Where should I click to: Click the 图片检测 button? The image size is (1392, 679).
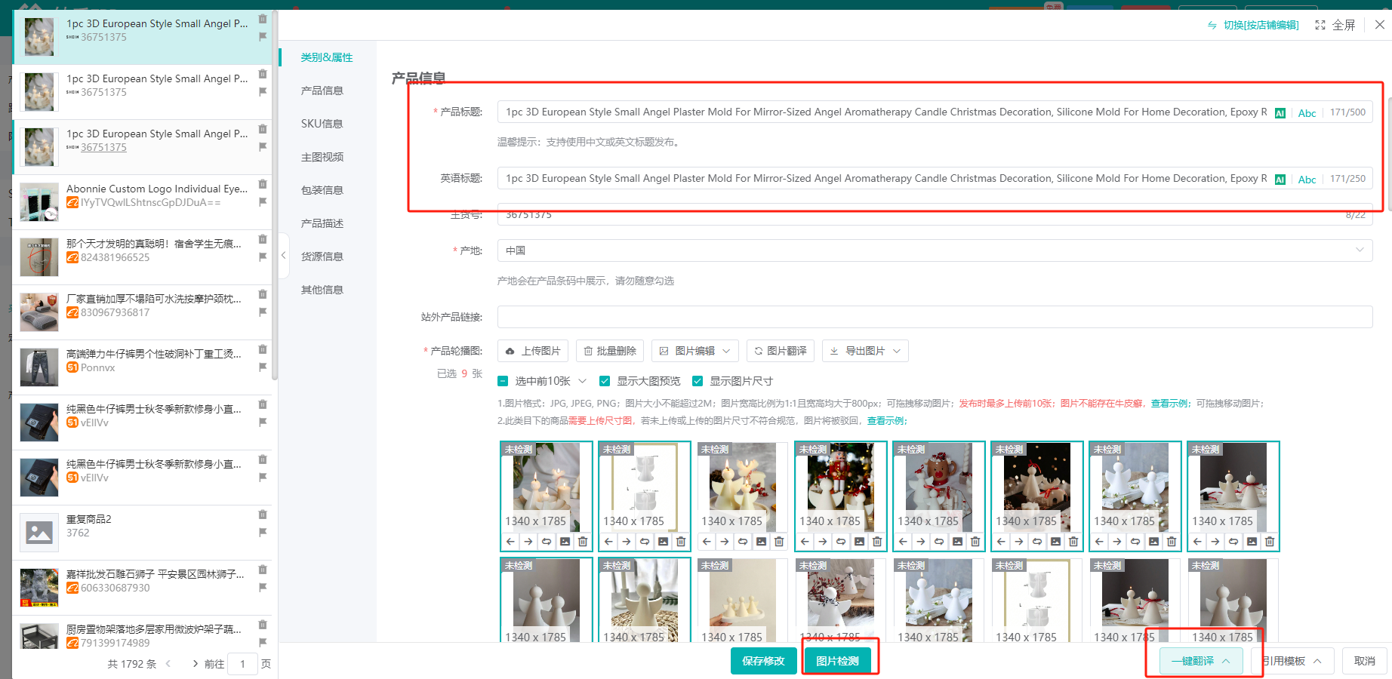coord(837,661)
